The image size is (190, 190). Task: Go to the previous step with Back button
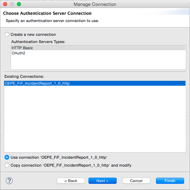tap(71, 181)
